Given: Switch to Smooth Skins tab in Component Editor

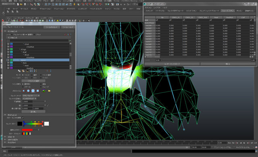Looking at the screenshot, I should pyautogui.click(x=227, y=11).
